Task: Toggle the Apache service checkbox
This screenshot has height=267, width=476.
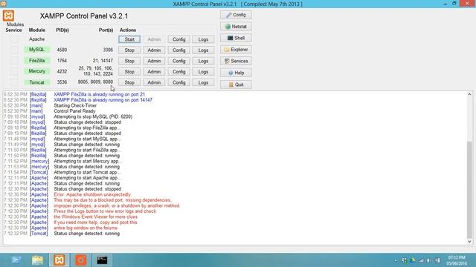Action: pos(14,39)
